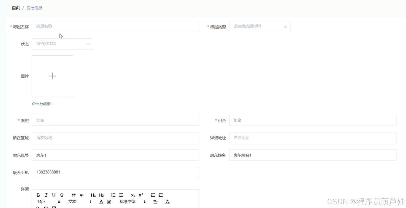Focus the 面积 input field
The height and width of the screenshot is (208, 406).
pos(116,120)
